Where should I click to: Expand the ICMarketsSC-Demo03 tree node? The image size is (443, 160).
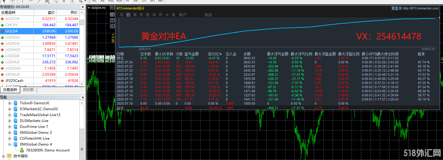9,109
